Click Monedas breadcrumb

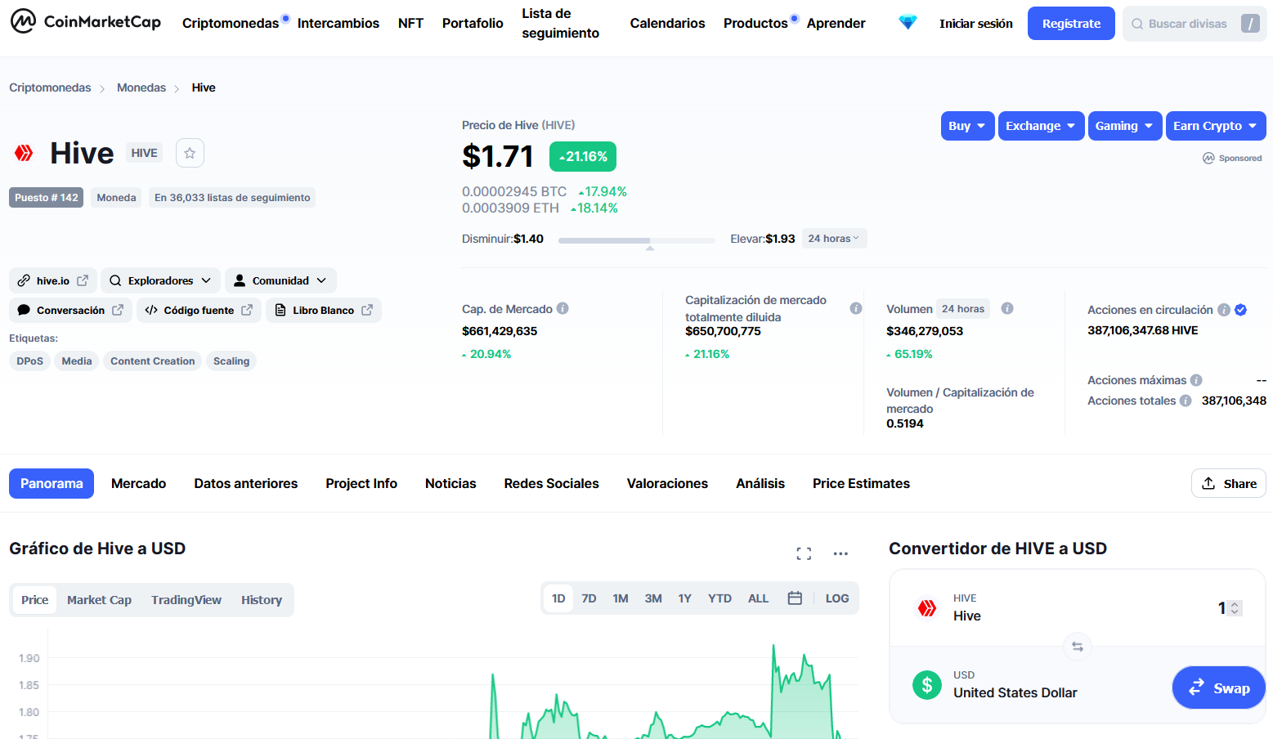click(141, 87)
